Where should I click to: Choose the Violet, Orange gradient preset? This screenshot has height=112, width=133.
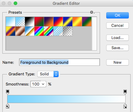(x=49, y=22)
